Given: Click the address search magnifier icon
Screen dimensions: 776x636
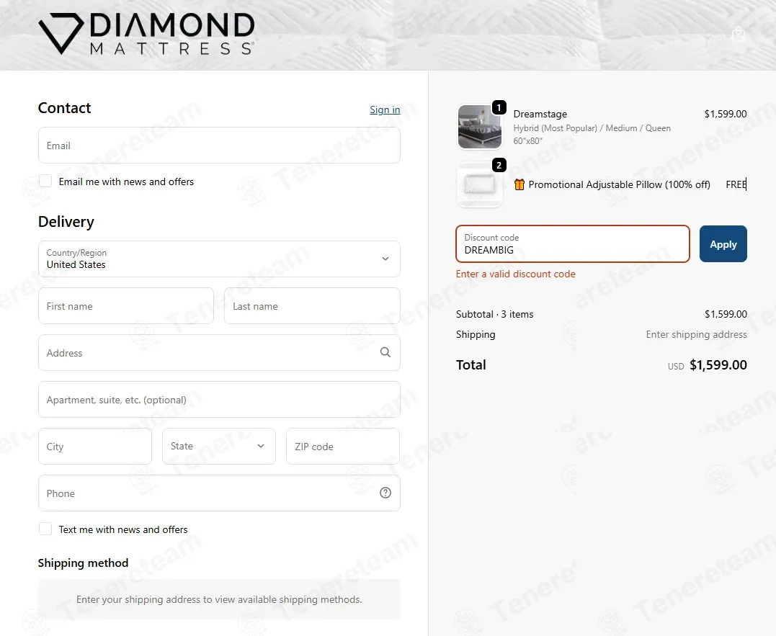Looking at the screenshot, I should coord(385,352).
